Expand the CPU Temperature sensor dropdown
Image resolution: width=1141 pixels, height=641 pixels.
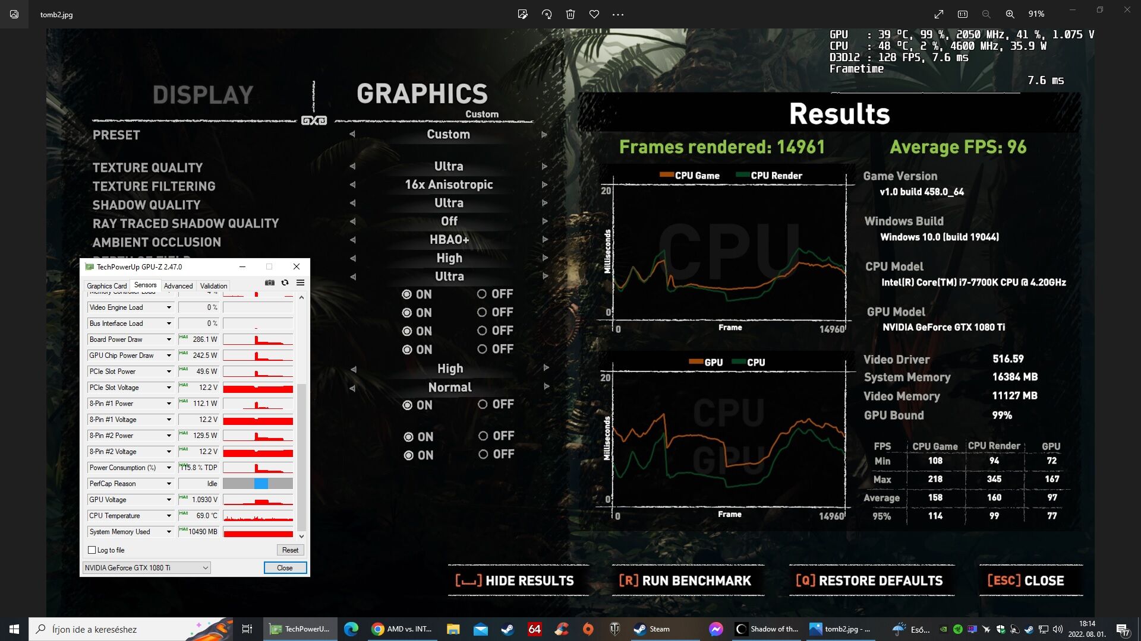(169, 516)
